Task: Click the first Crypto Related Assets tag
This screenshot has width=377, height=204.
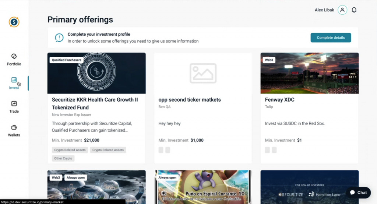Action: [70, 150]
